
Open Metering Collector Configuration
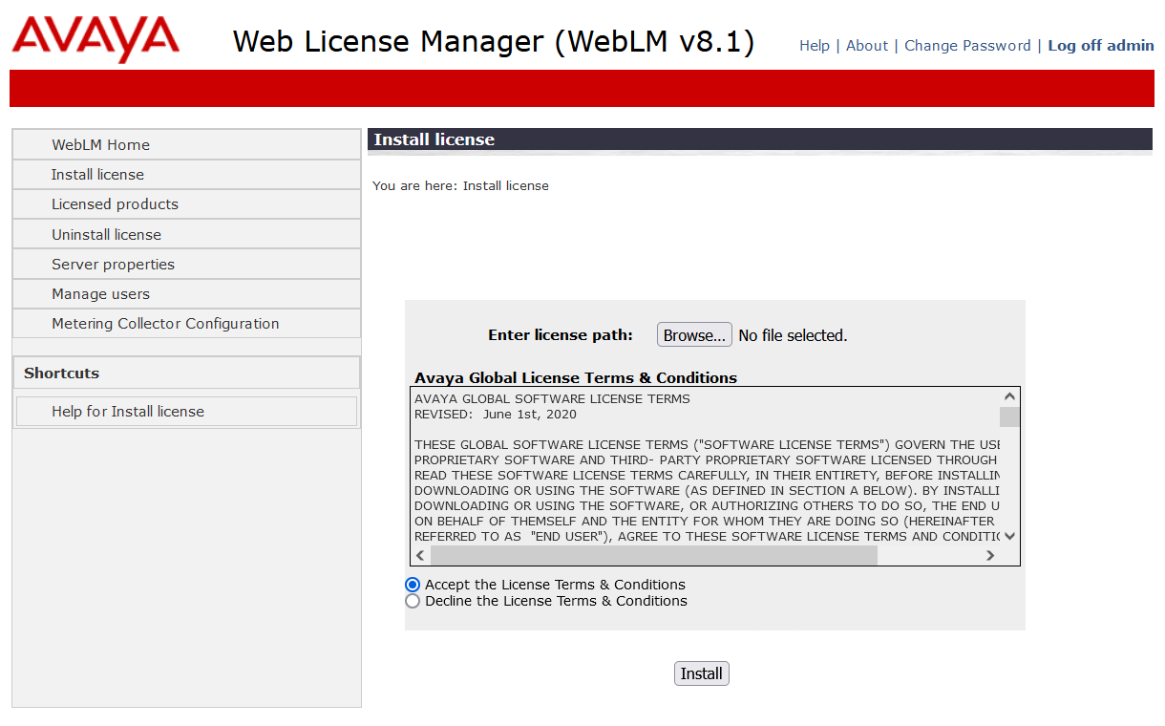pyautogui.click(x=186, y=324)
